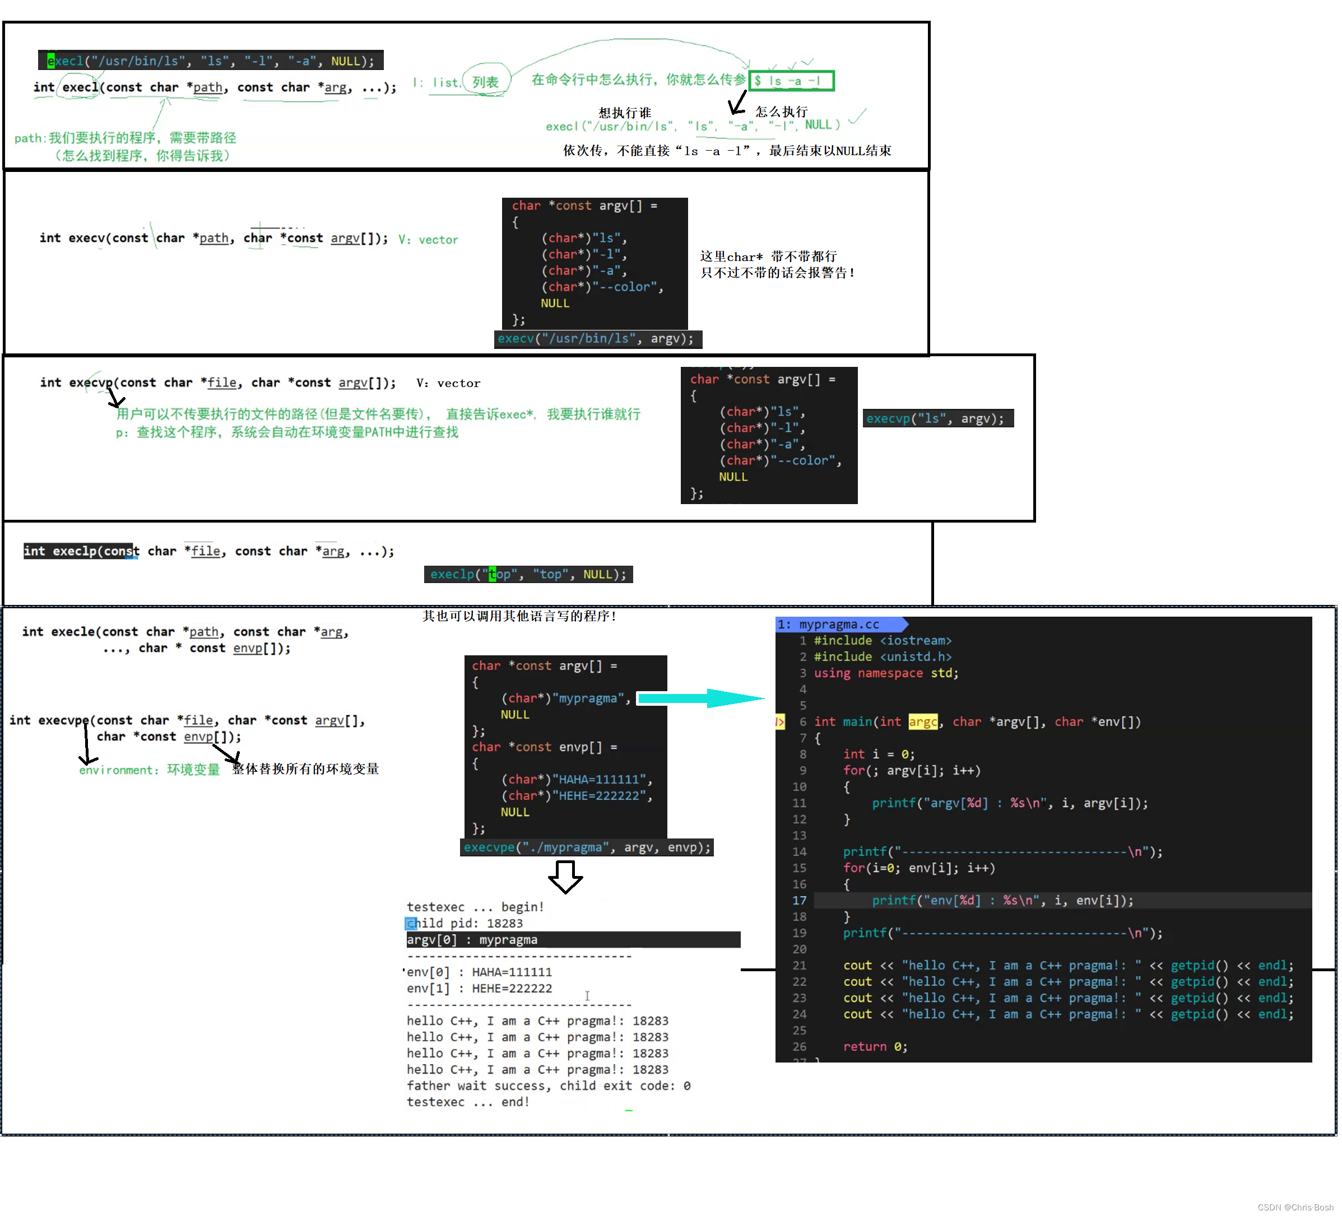Click the 'execvp("ls", argv);' code line
Viewport: 1342px width, 1216px height.
pyautogui.click(x=938, y=418)
